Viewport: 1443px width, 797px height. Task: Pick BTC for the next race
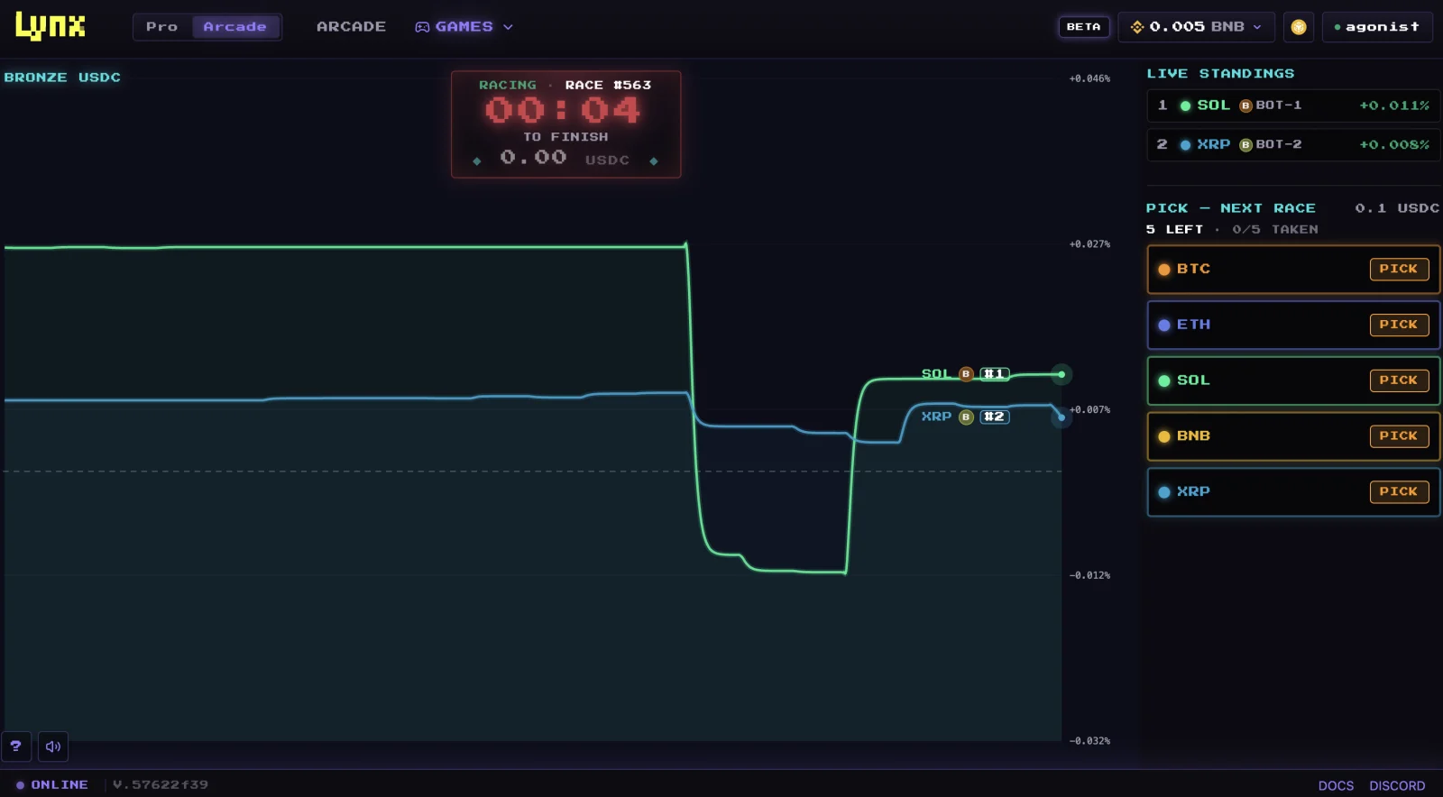point(1399,269)
